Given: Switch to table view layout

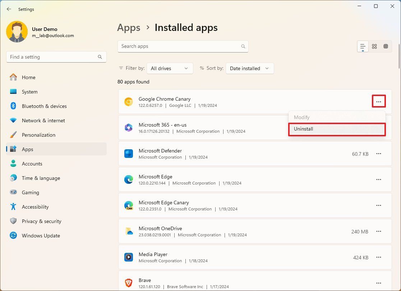Looking at the screenshot, I should tap(386, 46).
